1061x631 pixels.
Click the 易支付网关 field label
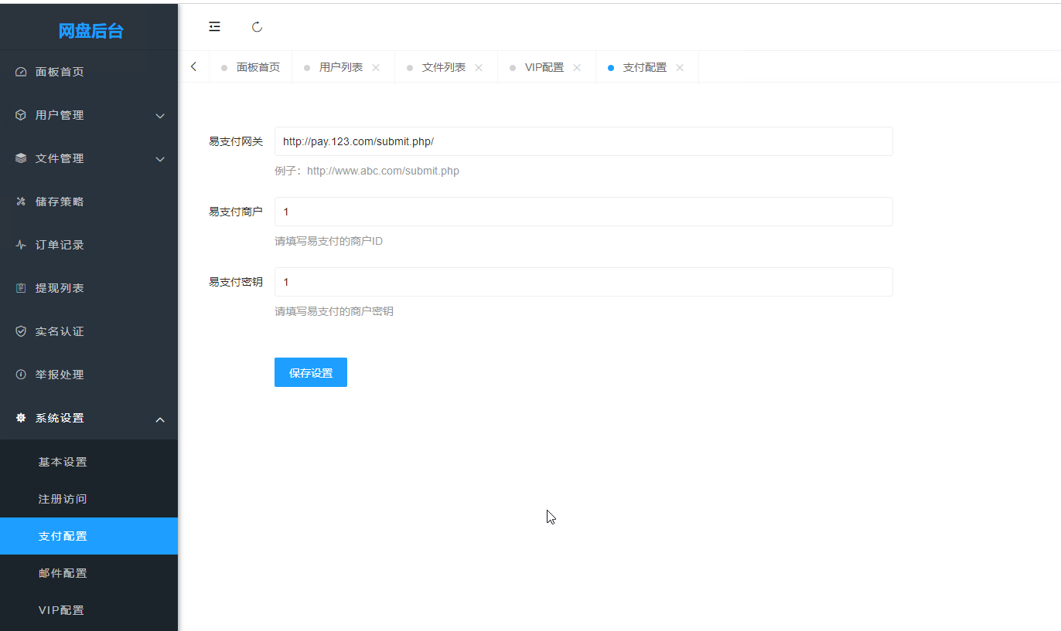click(236, 141)
